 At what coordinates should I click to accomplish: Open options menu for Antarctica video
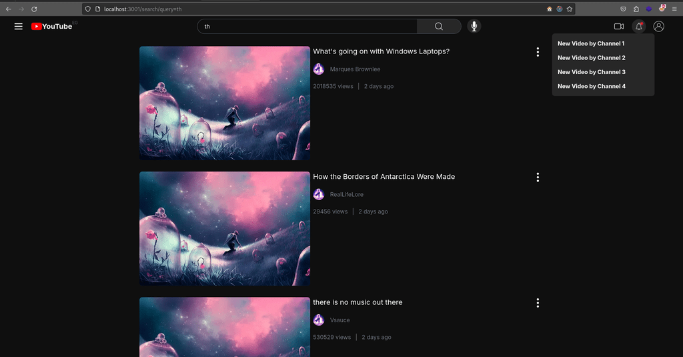(538, 177)
